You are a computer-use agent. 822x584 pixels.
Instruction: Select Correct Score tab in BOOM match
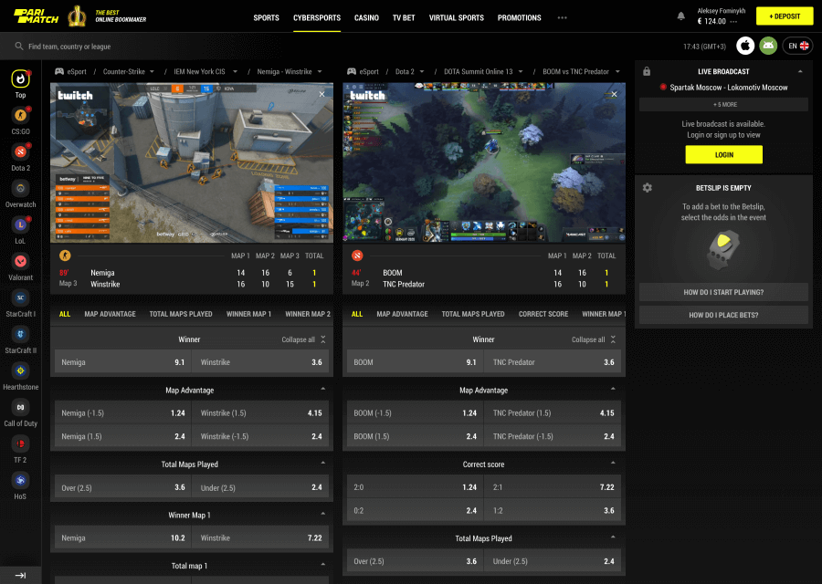543,314
